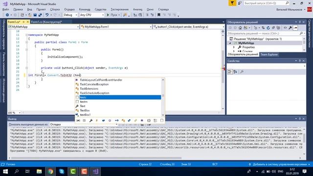
Task: Click the Sync with Active Document icon
Action: (263, 28)
